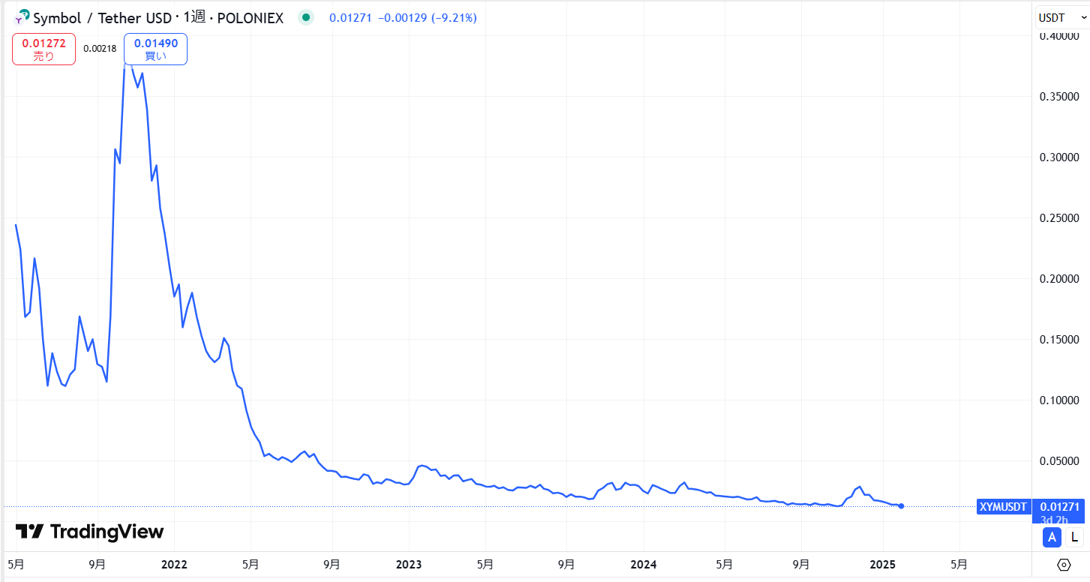Click the blue buy button 0.01490
The height and width of the screenshot is (582, 1090).
156,49
